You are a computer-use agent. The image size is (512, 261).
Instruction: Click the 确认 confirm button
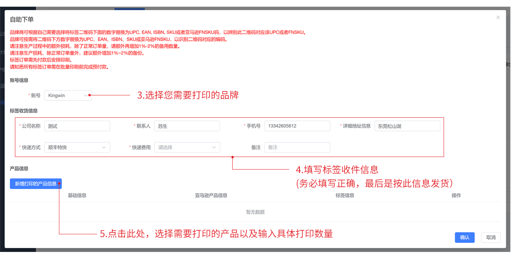(465, 237)
